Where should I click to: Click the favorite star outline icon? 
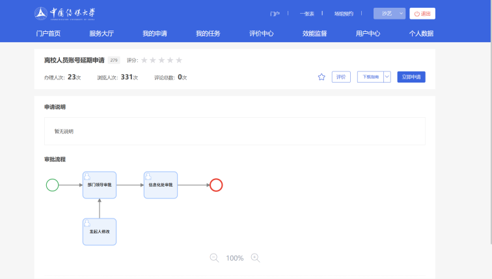click(x=321, y=77)
